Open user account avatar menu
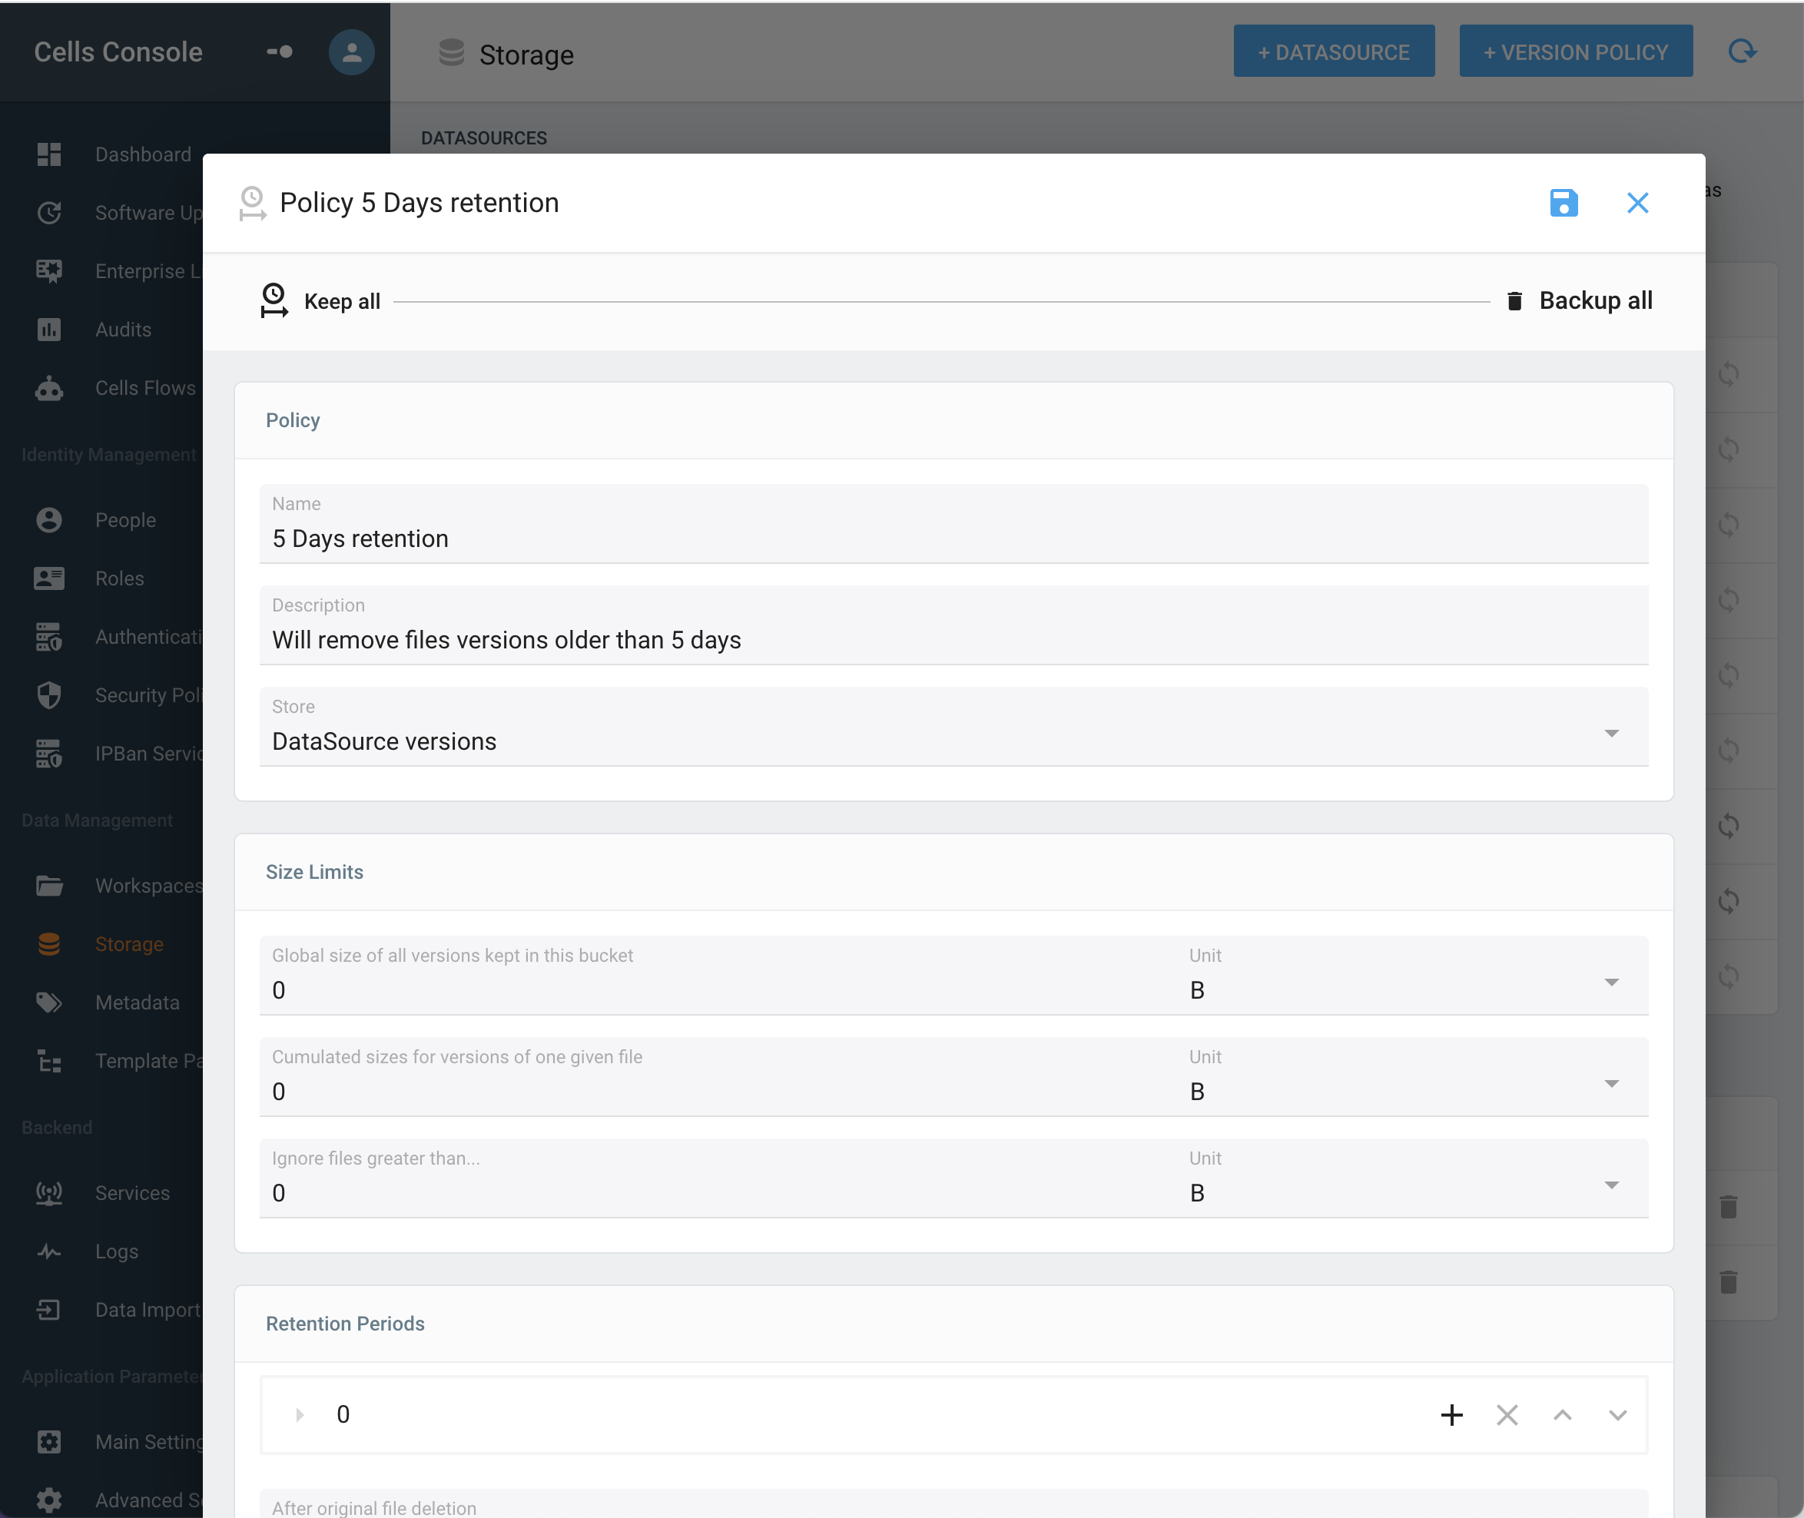The height and width of the screenshot is (1518, 1804). pos(351,52)
